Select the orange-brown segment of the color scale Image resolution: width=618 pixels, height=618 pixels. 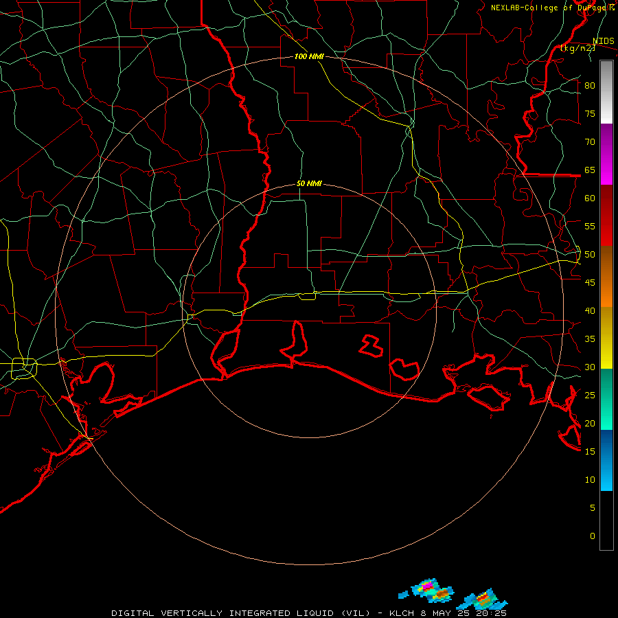coord(606,276)
